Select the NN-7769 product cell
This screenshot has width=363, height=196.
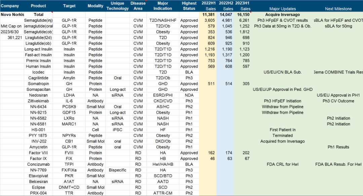point(38,170)
